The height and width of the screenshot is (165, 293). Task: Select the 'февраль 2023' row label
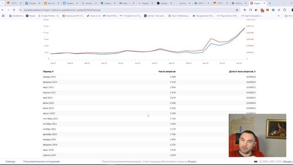pyautogui.click(x=50, y=82)
